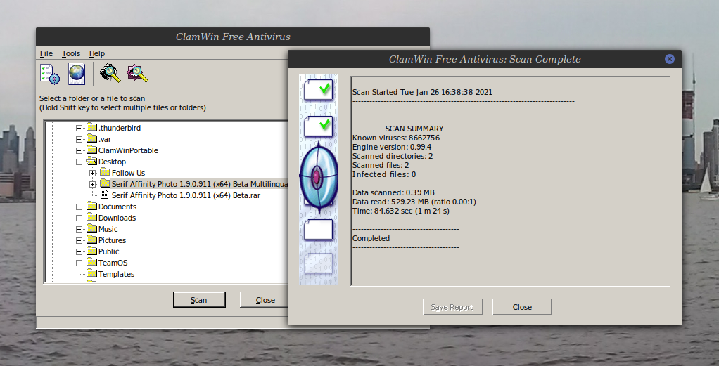
Task: Open the Tools menu
Action: [71, 53]
